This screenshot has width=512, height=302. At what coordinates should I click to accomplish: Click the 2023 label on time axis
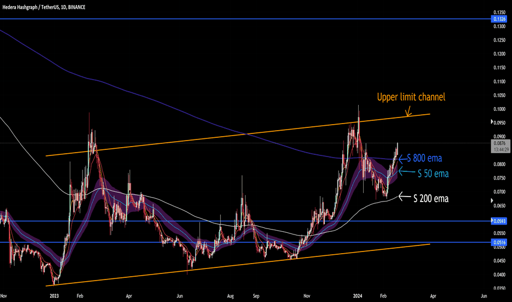point(54,296)
